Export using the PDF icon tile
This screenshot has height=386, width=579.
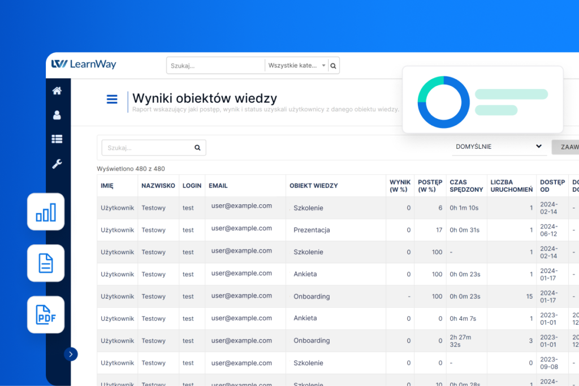pos(46,315)
